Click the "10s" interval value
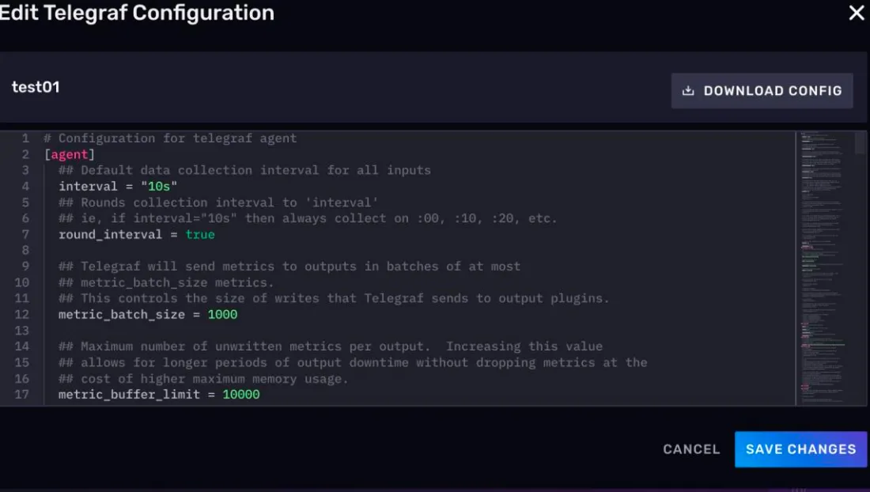The width and height of the screenshot is (870, 492). coord(159,187)
